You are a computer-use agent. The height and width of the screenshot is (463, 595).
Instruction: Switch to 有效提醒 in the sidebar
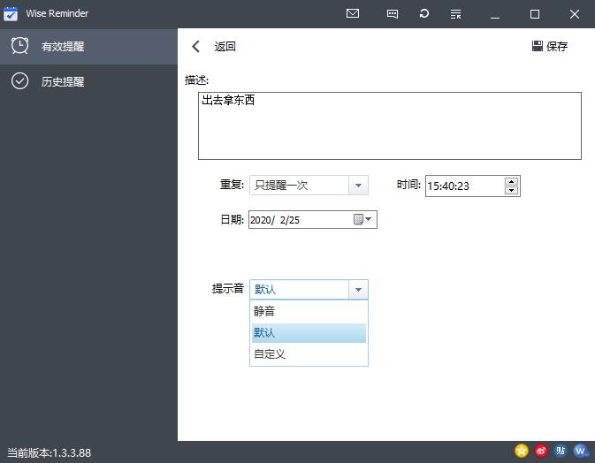[x=62, y=46]
